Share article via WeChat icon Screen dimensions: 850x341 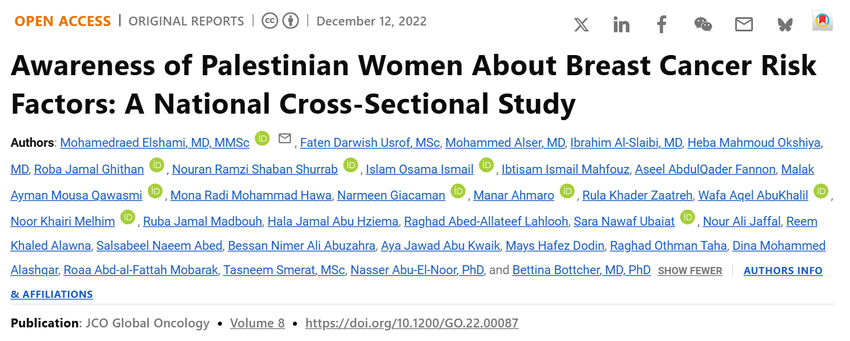point(703,24)
